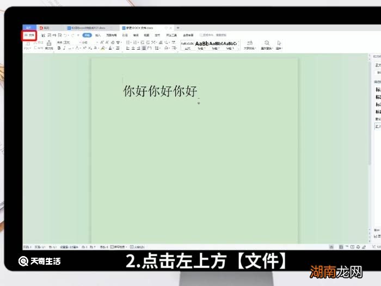Click Increase Indent icon
The width and height of the screenshot is (381, 286).
[x=148, y=42]
